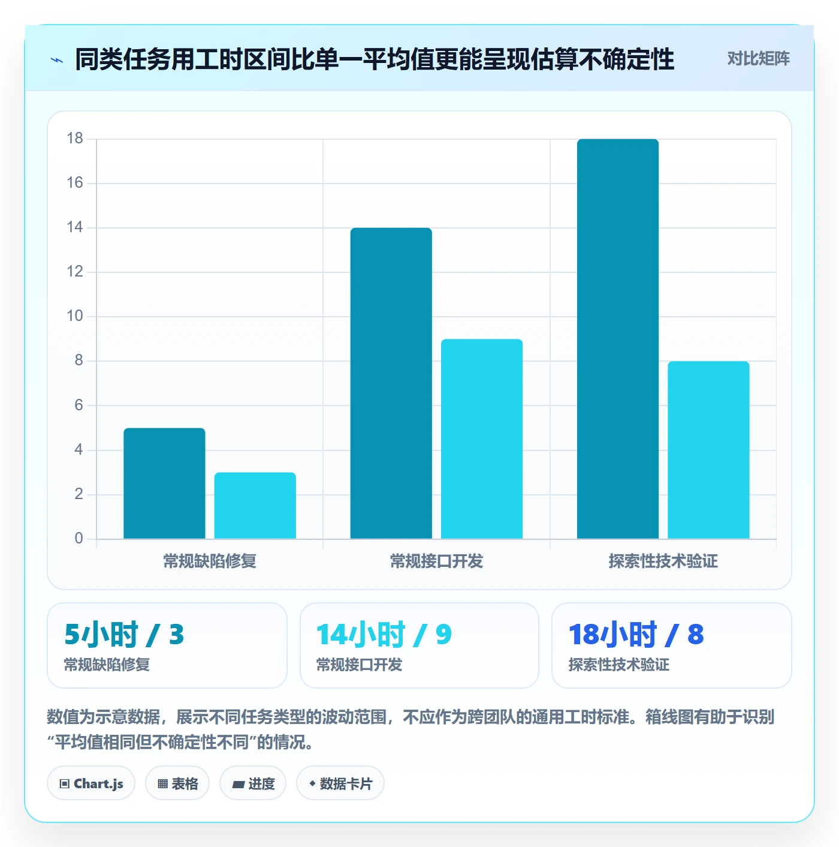Select the Chart.js tag chip
This screenshot has height=847, width=839.
pos(91,783)
